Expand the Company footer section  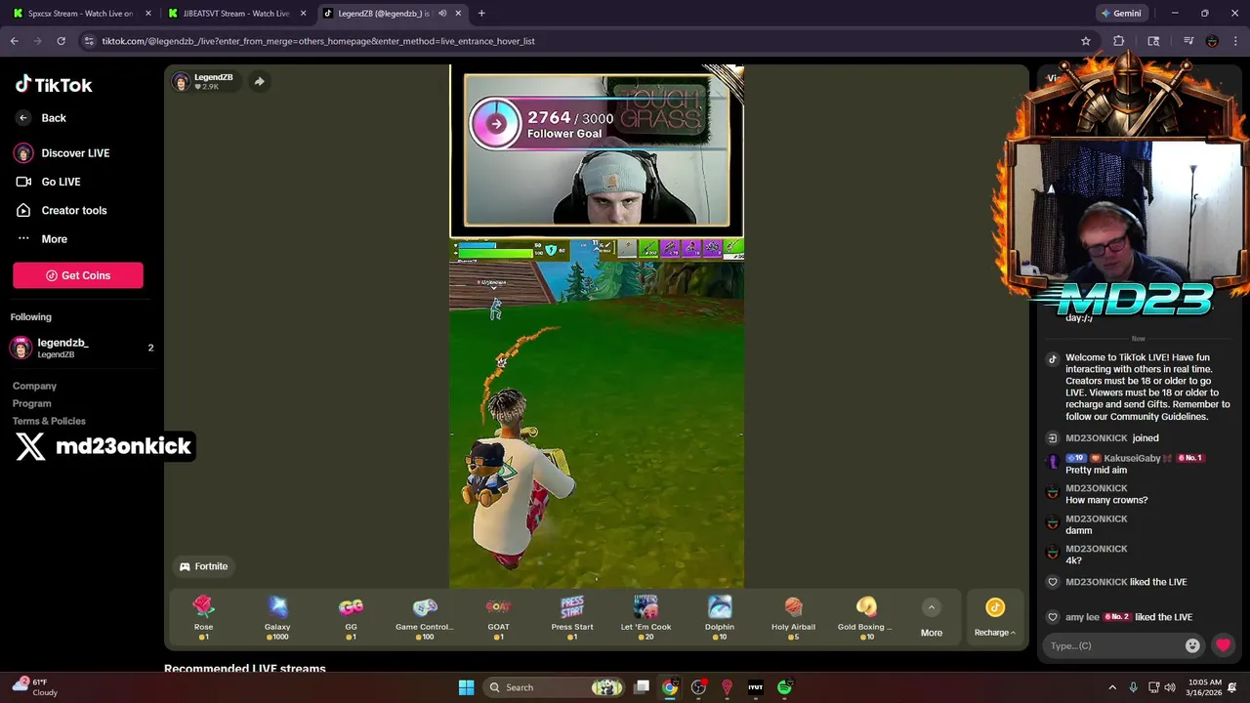pyautogui.click(x=34, y=386)
